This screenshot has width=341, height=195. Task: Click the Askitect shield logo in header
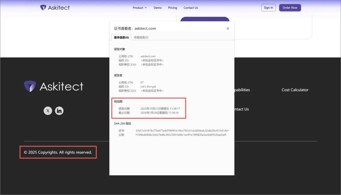coord(43,8)
